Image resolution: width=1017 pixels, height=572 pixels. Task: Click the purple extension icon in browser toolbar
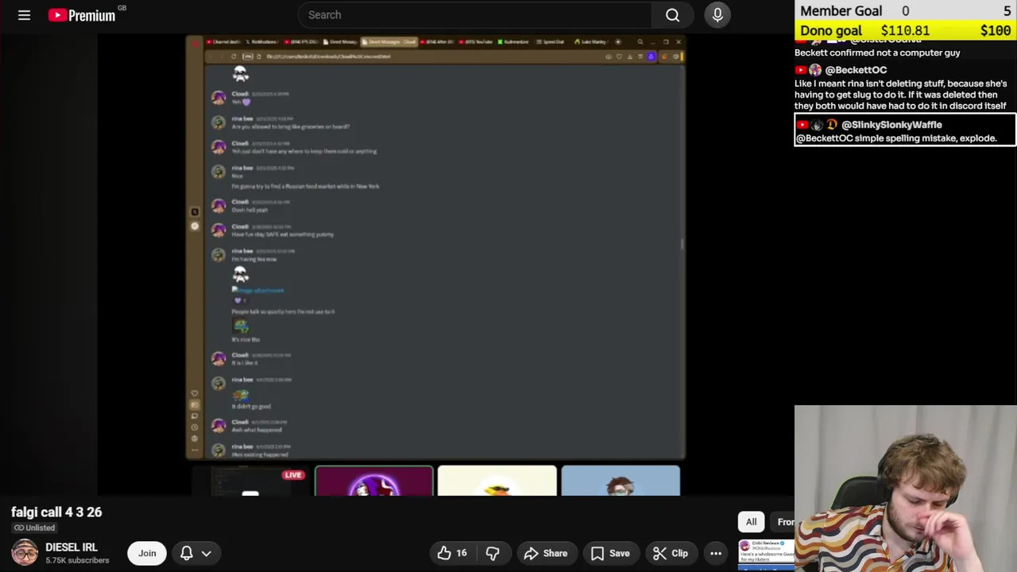tap(652, 56)
